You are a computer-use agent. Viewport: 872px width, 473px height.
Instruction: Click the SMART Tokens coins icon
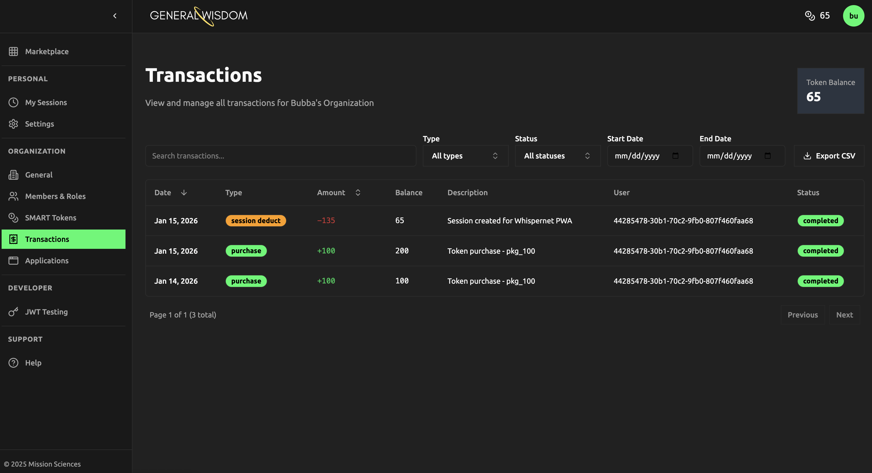(13, 218)
